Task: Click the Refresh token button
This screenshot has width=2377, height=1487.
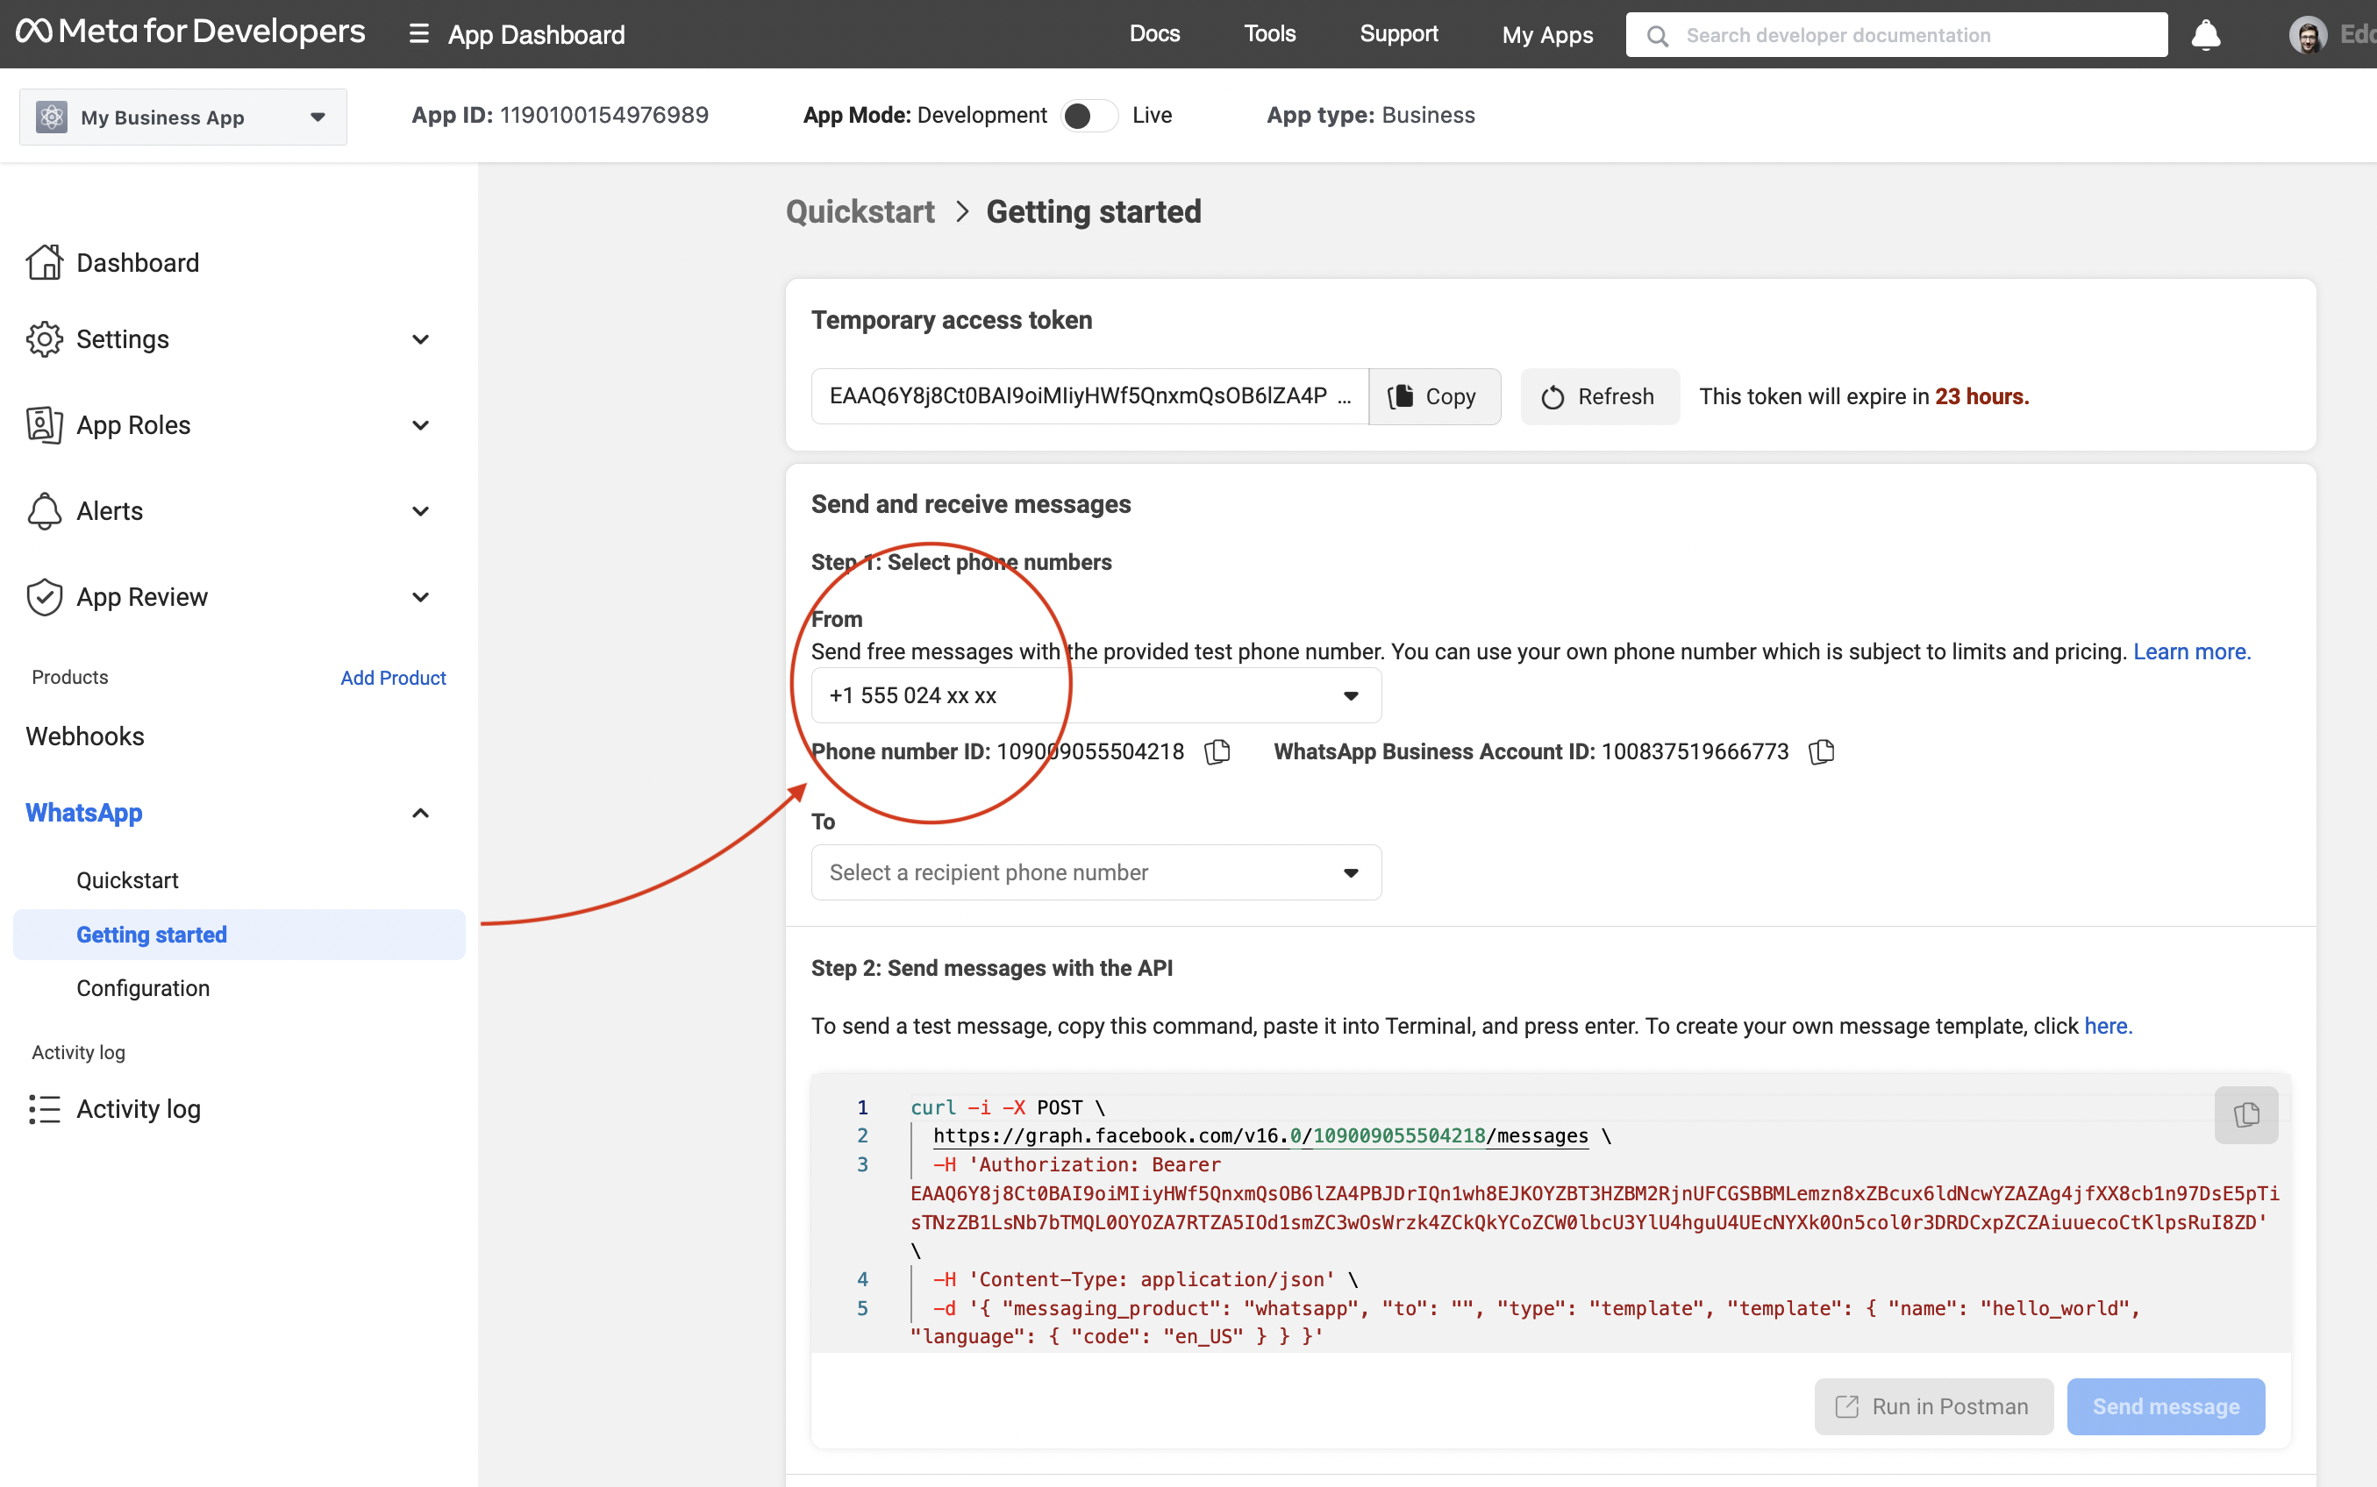Action: (x=1600, y=396)
